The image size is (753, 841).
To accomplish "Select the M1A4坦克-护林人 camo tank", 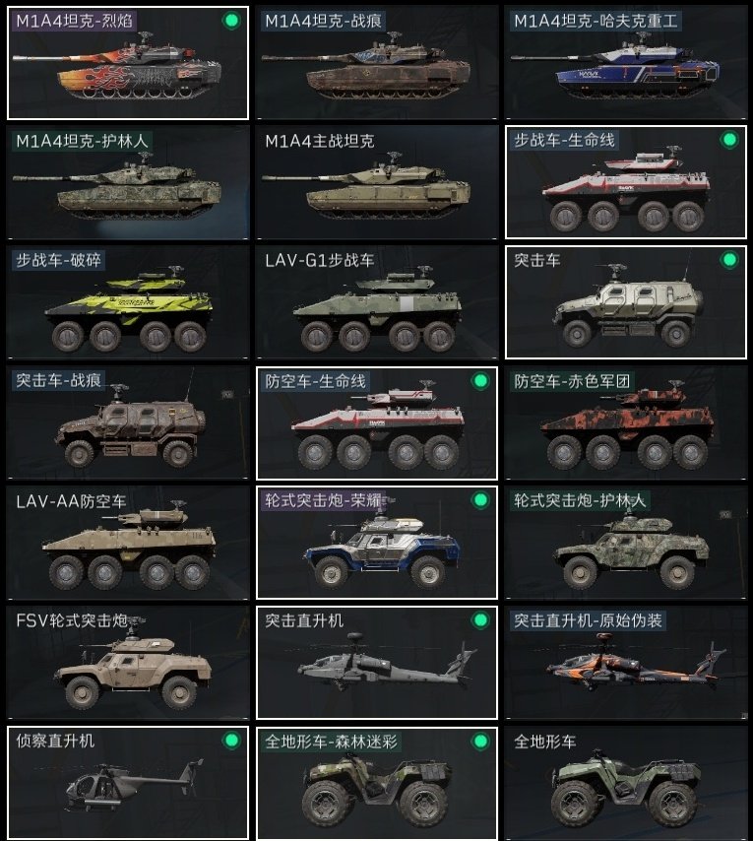I will (x=128, y=182).
